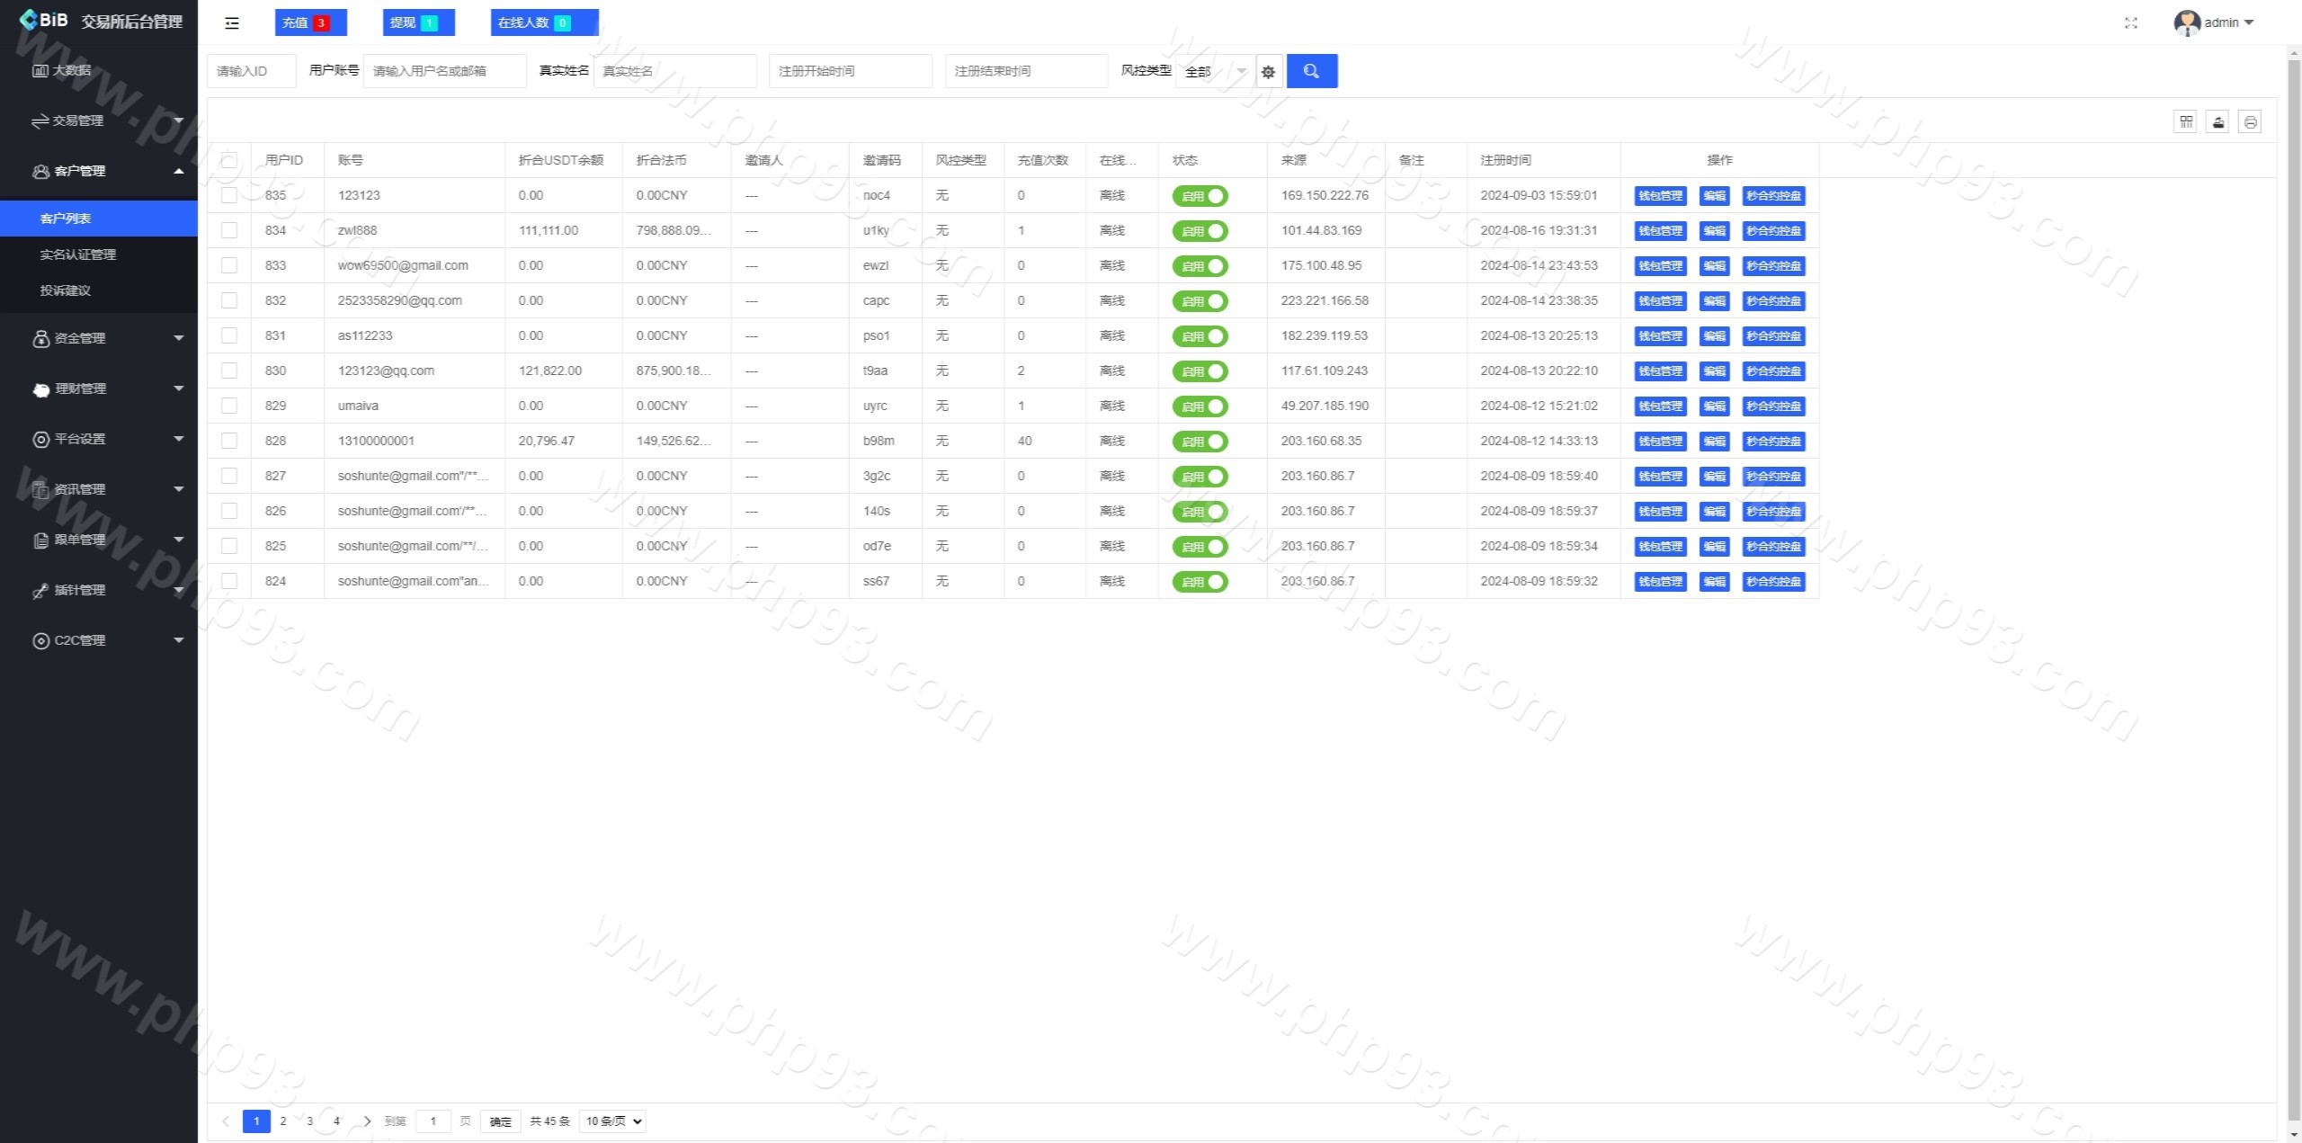This screenshot has height=1143, width=2302.
Task: Toggle fullscreen mode icon
Action: [2130, 23]
